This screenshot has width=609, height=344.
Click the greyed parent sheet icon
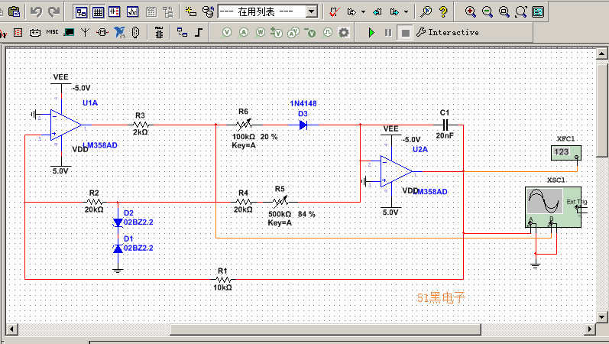[169, 12]
